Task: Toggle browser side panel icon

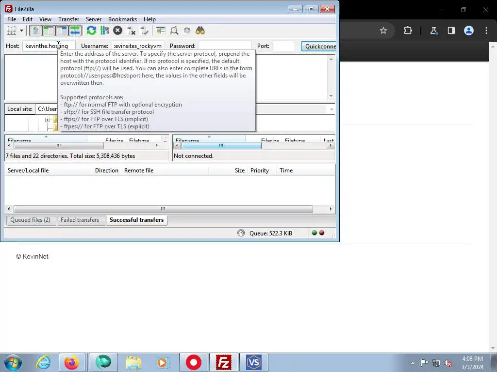Action: click(x=451, y=31)
